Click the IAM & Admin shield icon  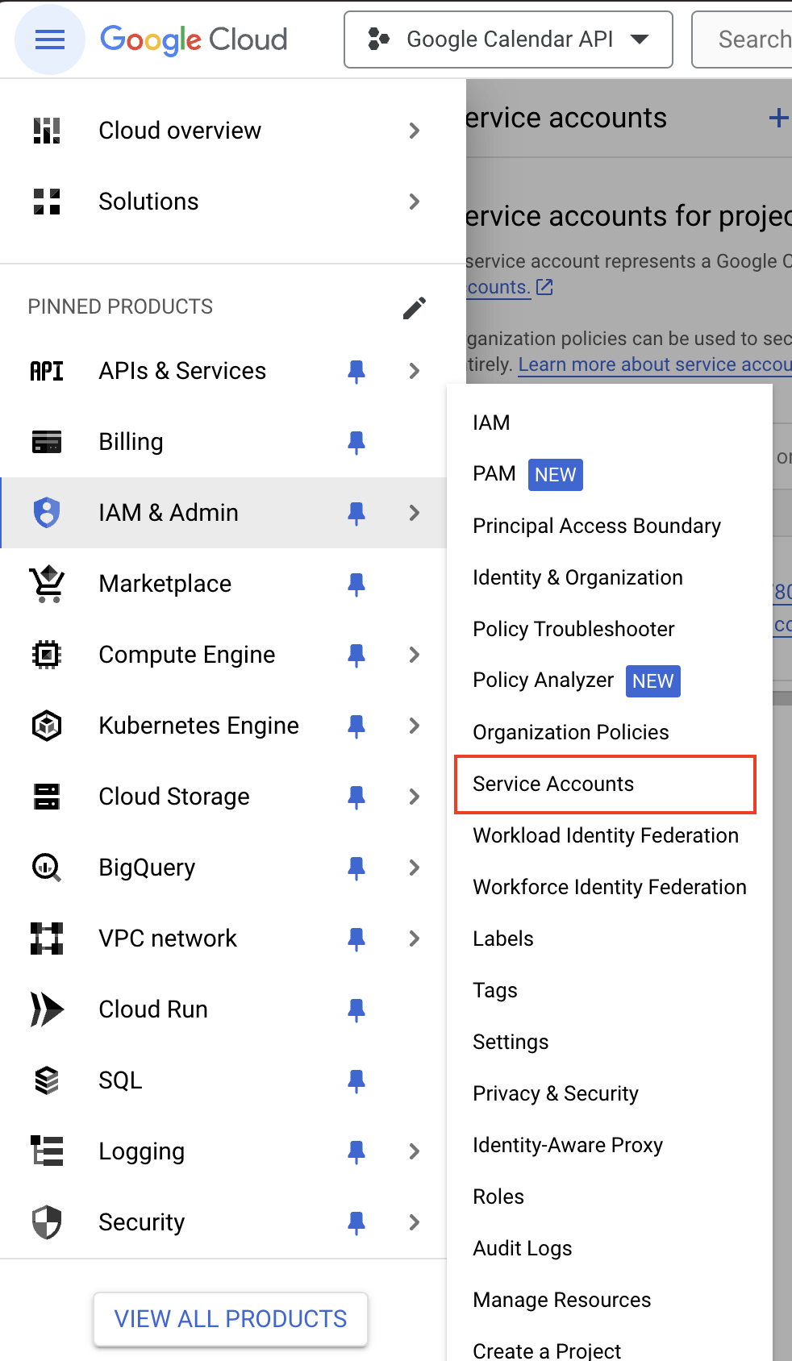pyautogui.click(x=47, y=513)
